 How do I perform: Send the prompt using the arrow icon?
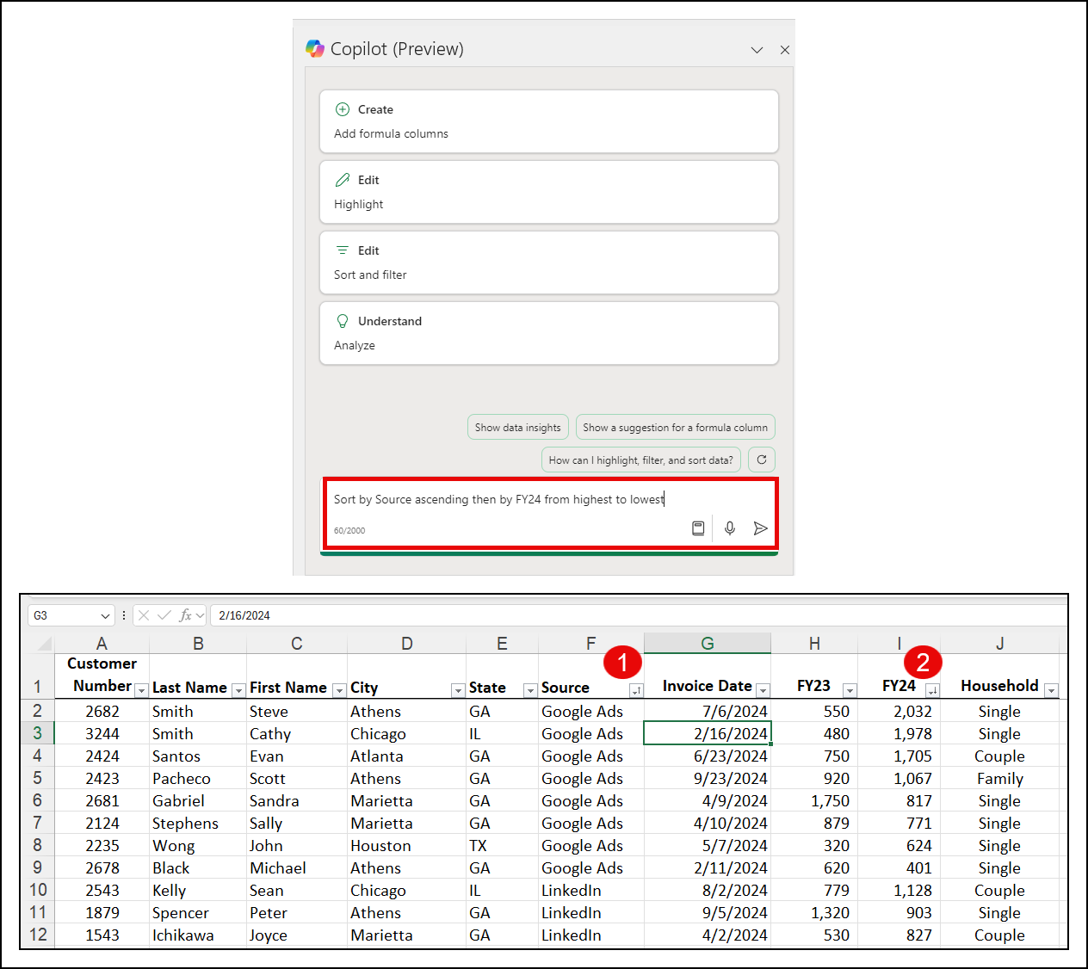click(760, 528)
